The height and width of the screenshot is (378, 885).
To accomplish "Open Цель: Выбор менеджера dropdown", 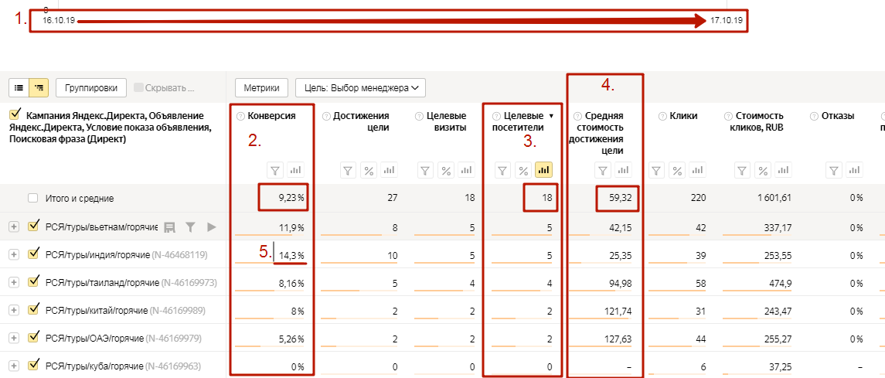I will click(361, 87).
